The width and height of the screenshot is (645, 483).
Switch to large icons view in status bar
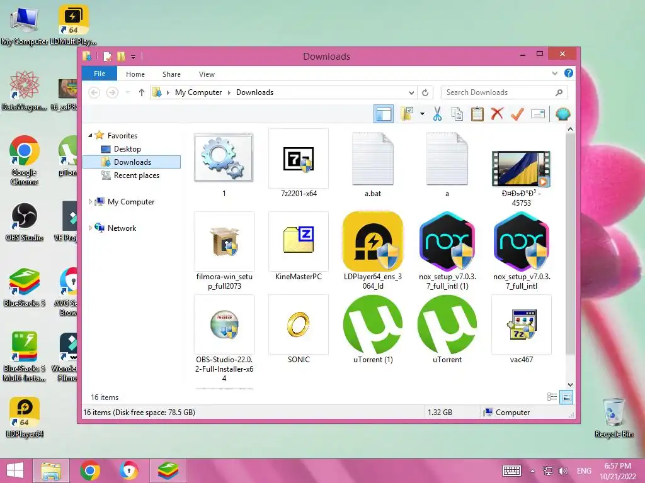[x=566, y=397]
